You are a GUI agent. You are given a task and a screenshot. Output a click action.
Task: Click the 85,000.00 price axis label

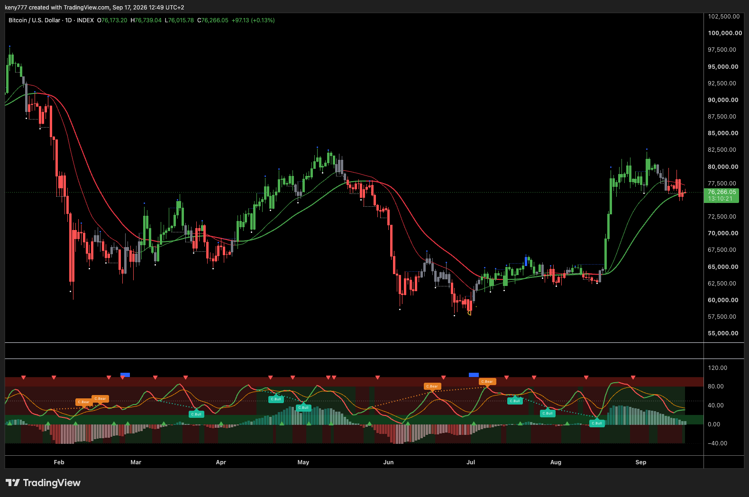tap(723, 133)
